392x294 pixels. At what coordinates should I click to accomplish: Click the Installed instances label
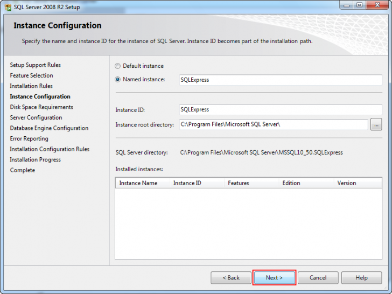pyautogui.click(x=139, y=169)
